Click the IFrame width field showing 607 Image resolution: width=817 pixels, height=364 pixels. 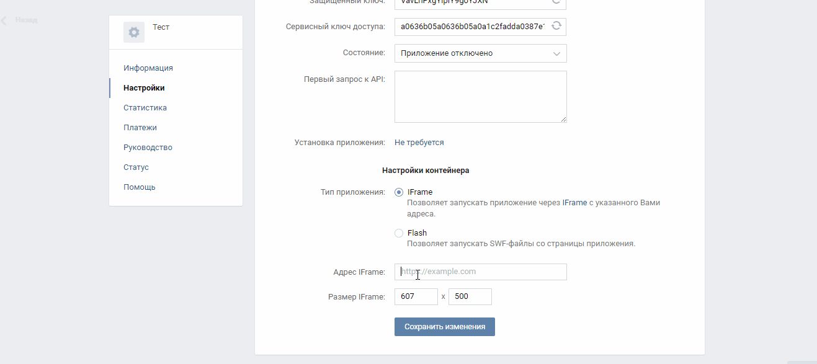(x=416, y=296)
